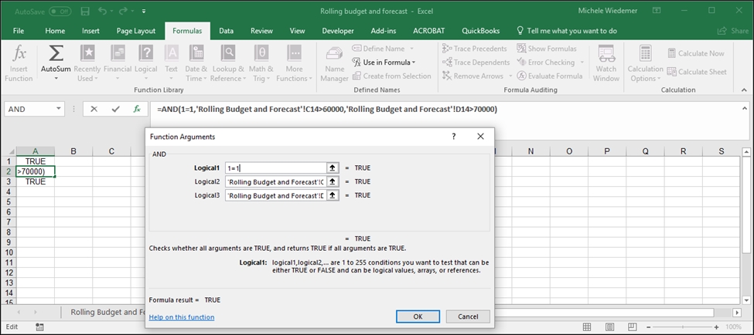Screen dimensions: 754x335
Task: Click Cancel in Function Arguments dialog
Action: (x=468, y=316)
